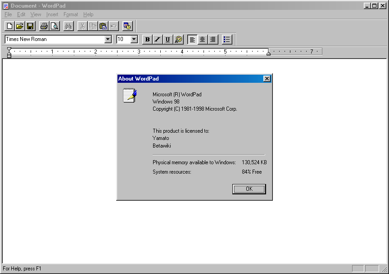Maximize the WordPad window
The width and height of the screenshot is (389, 274).
(374, 5)
